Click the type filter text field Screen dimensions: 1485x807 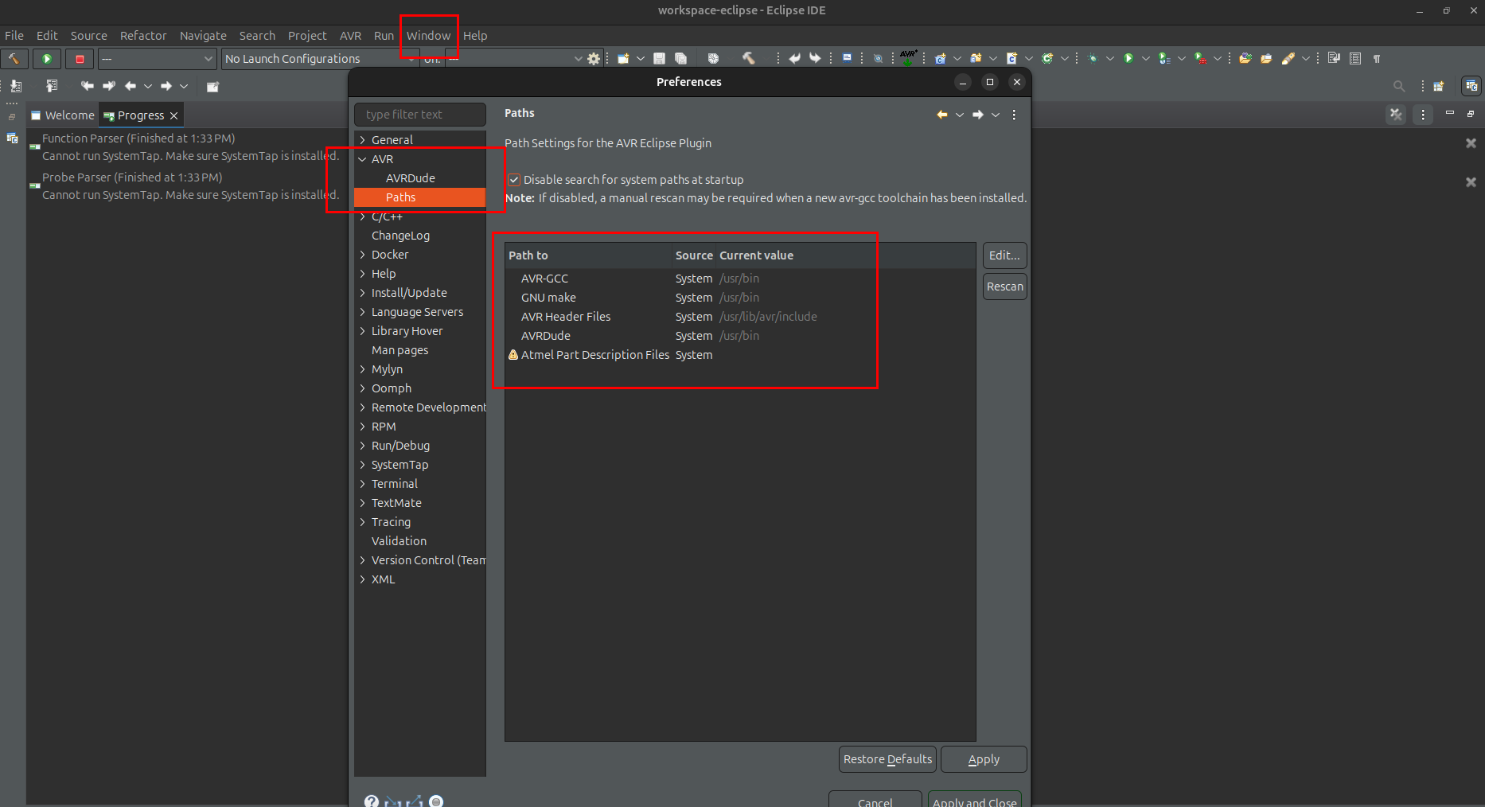tap(420, 115)
